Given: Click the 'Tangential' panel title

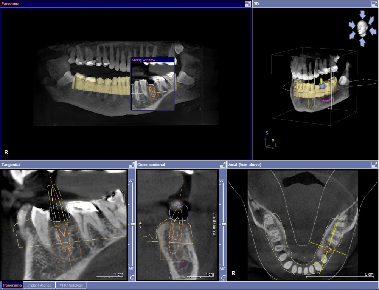Looking at the screenshot, I should click(x=11, y=165).
